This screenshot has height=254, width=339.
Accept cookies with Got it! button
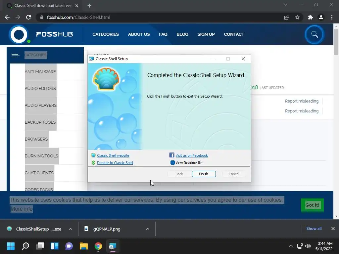[x=312, y=205]
